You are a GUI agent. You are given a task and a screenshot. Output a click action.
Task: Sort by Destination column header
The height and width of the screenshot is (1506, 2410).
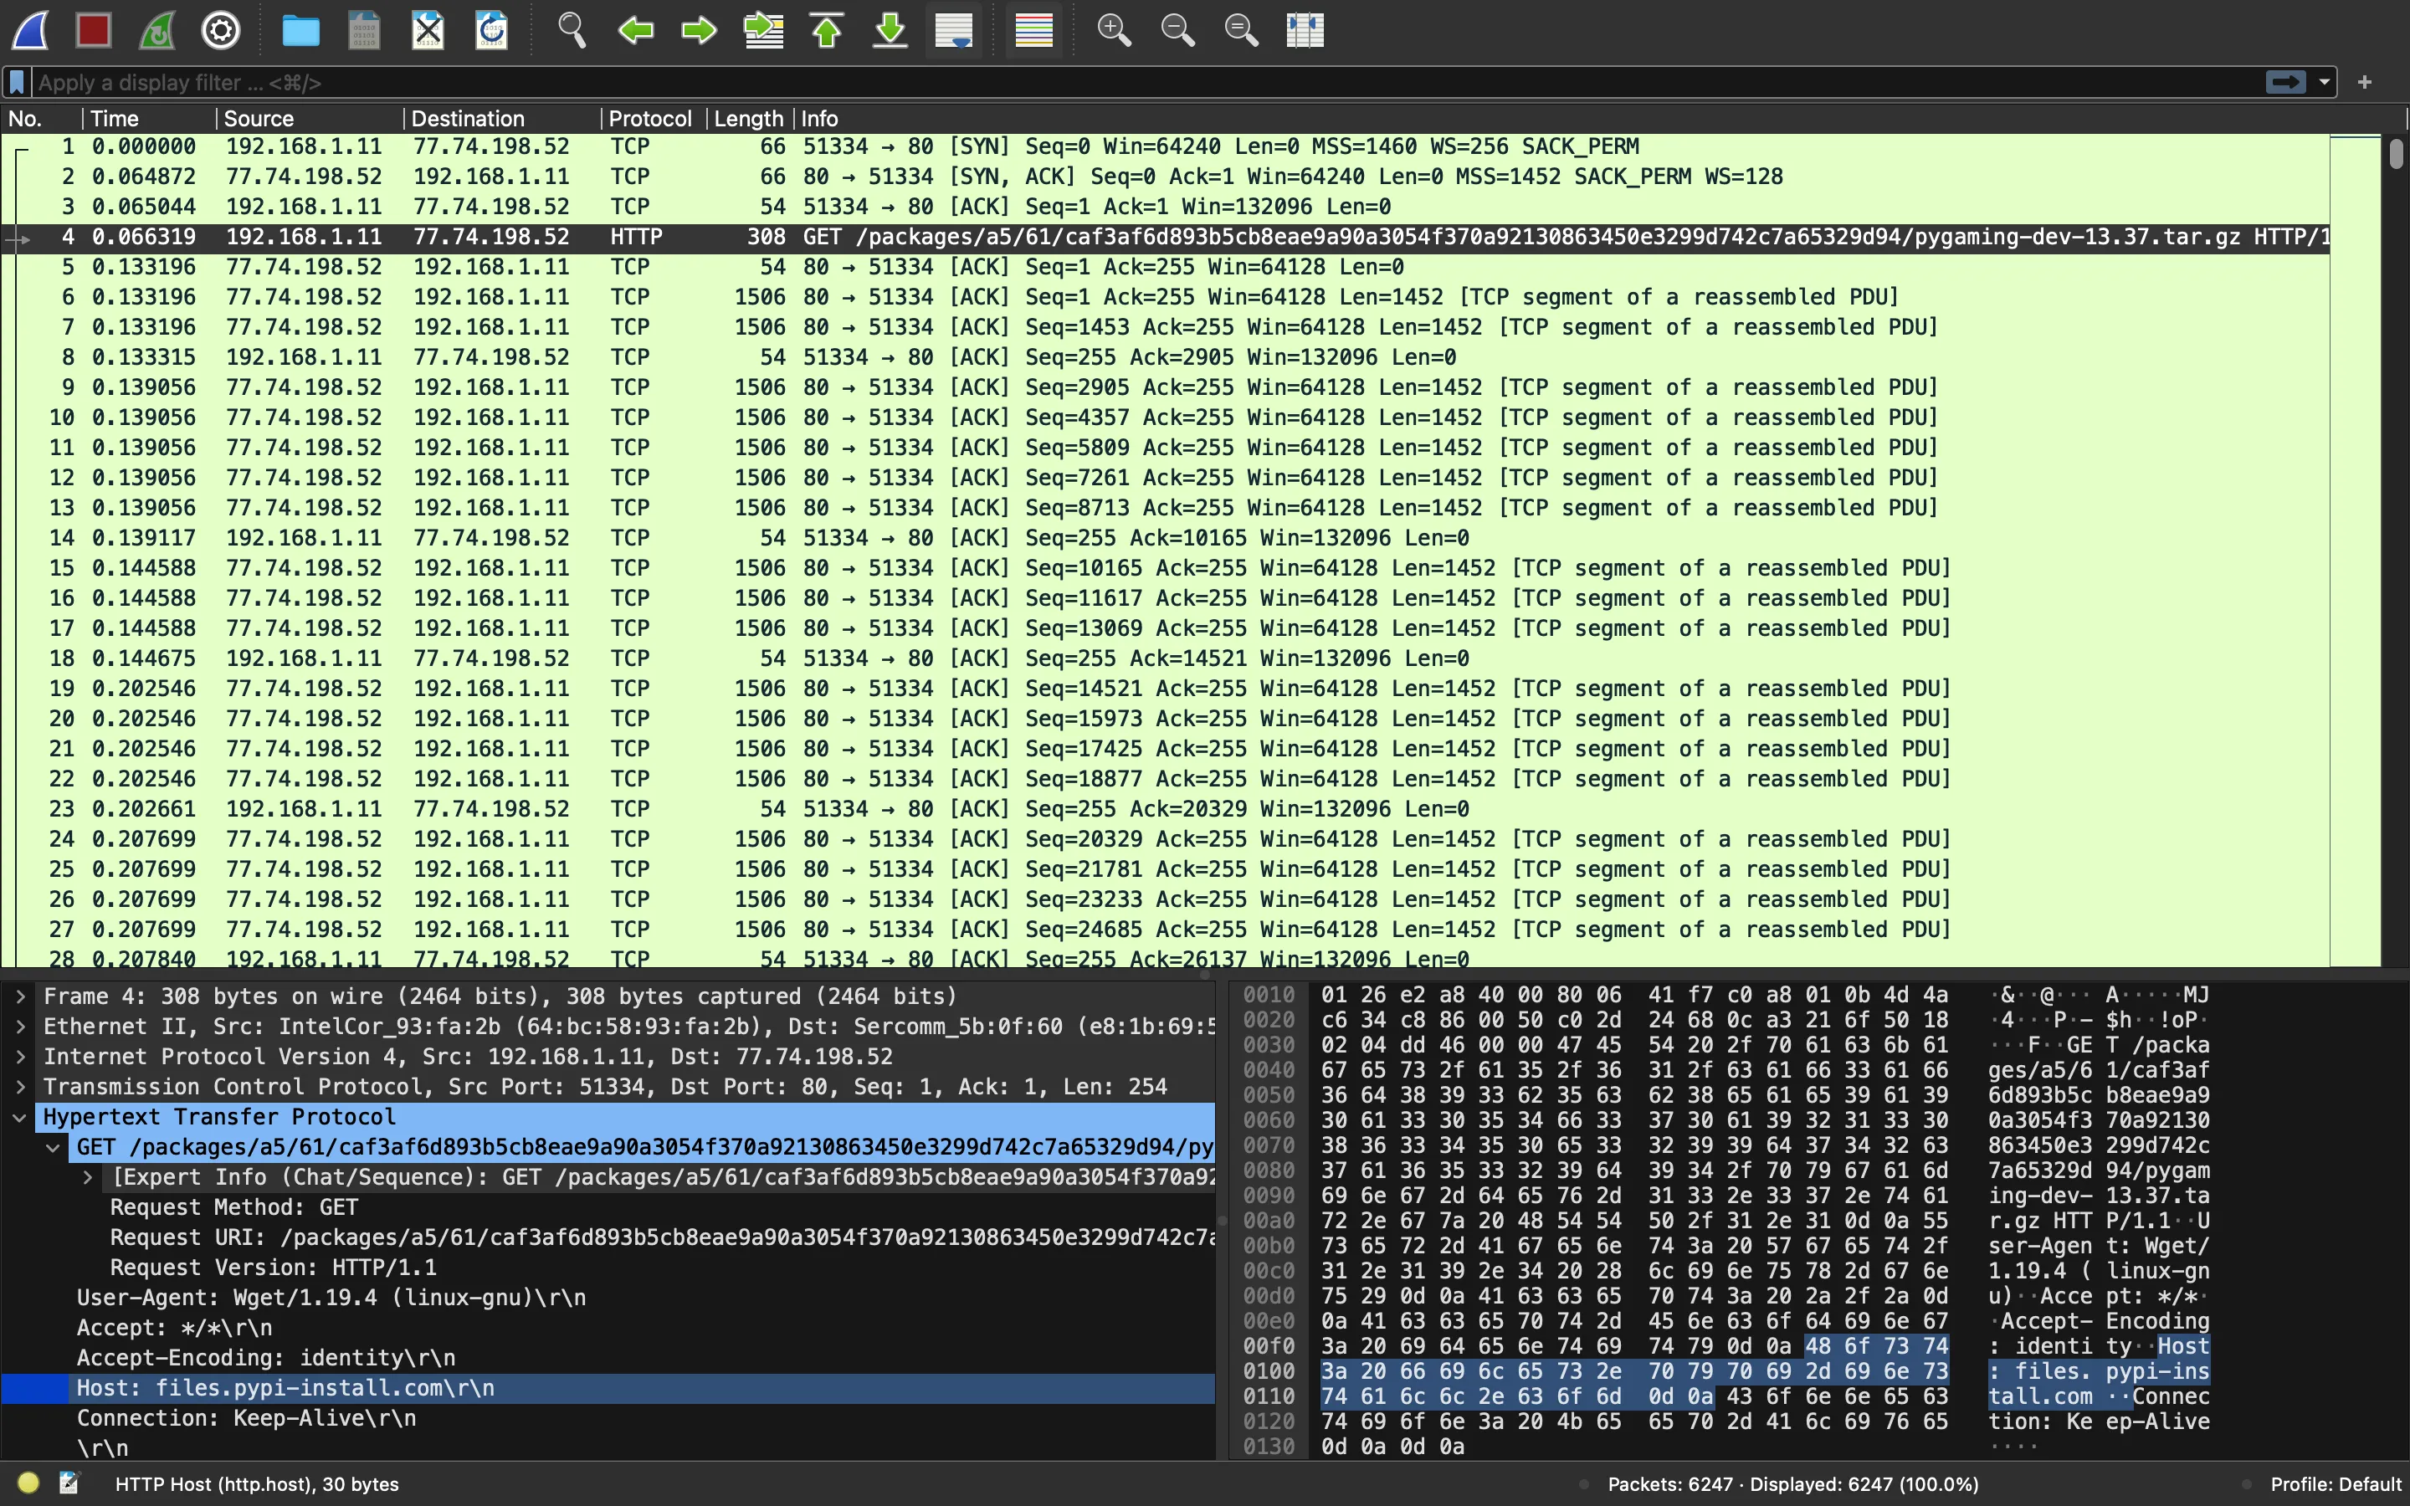[503, 119]
